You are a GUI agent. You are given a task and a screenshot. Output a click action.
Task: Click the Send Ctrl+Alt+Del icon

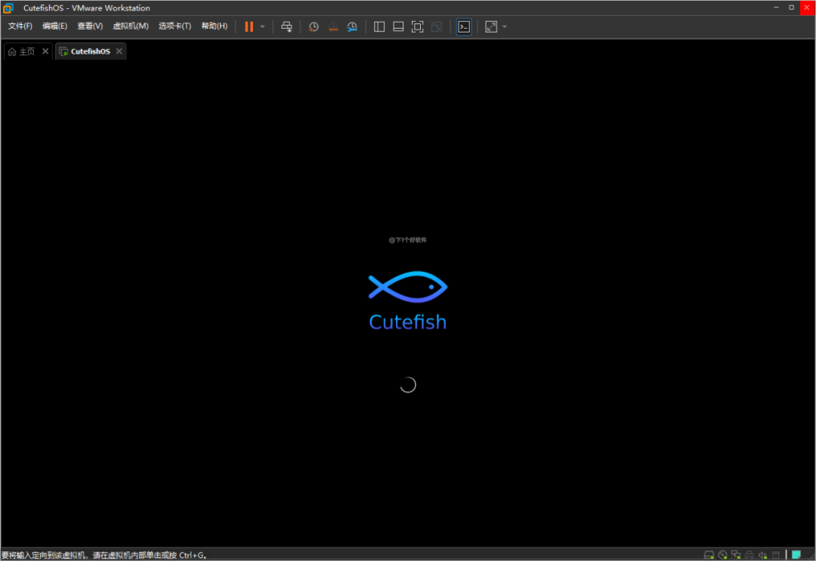286,26
